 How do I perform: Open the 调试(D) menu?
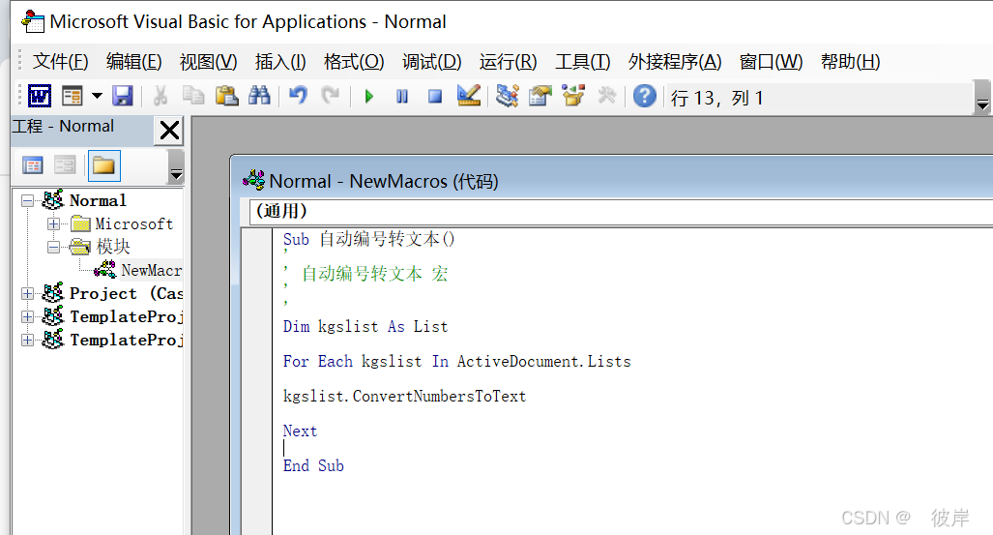pyautogui.click(x=431, y=62)
